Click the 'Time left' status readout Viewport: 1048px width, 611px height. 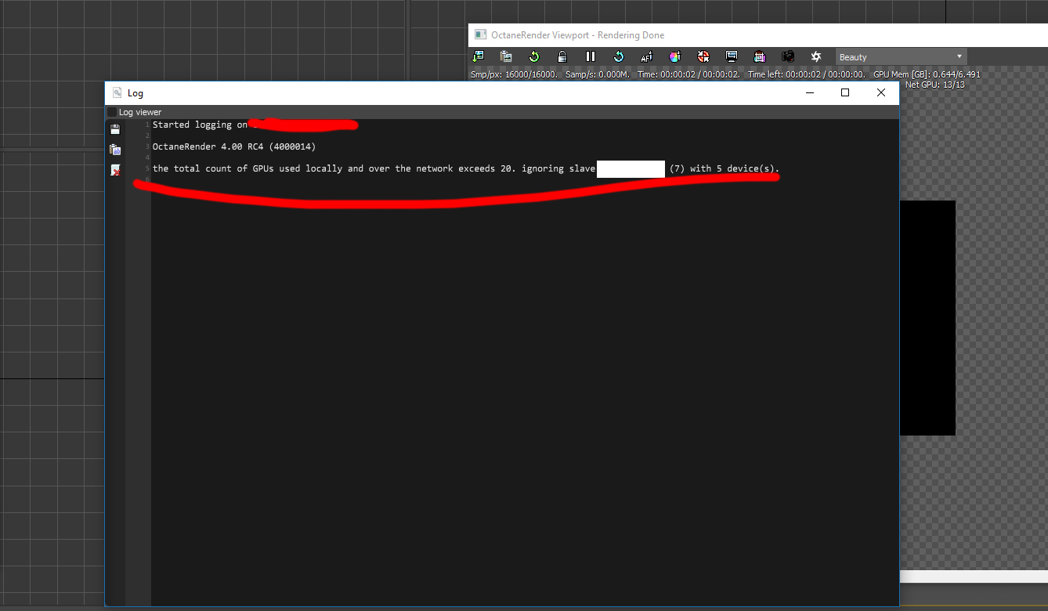click(x=807, y=74)
